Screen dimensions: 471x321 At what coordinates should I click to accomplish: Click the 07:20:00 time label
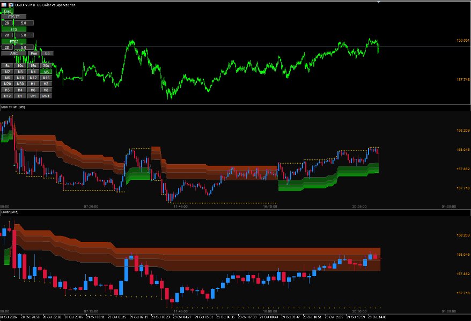pos(91,207)
